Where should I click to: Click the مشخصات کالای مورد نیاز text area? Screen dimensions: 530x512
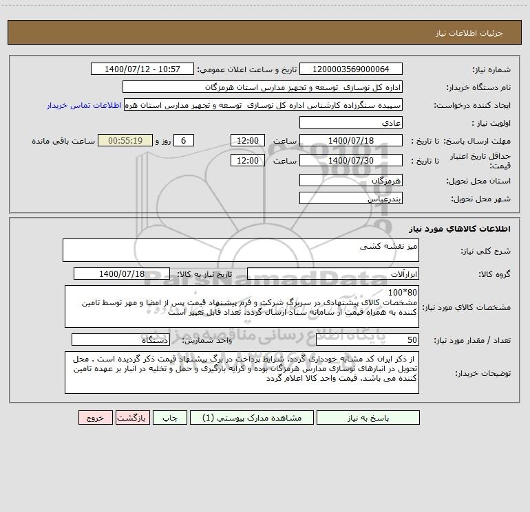[x=242, y=307]
